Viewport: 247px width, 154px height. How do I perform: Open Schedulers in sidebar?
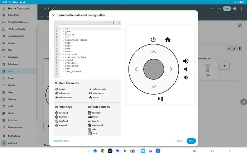[18, 64]
